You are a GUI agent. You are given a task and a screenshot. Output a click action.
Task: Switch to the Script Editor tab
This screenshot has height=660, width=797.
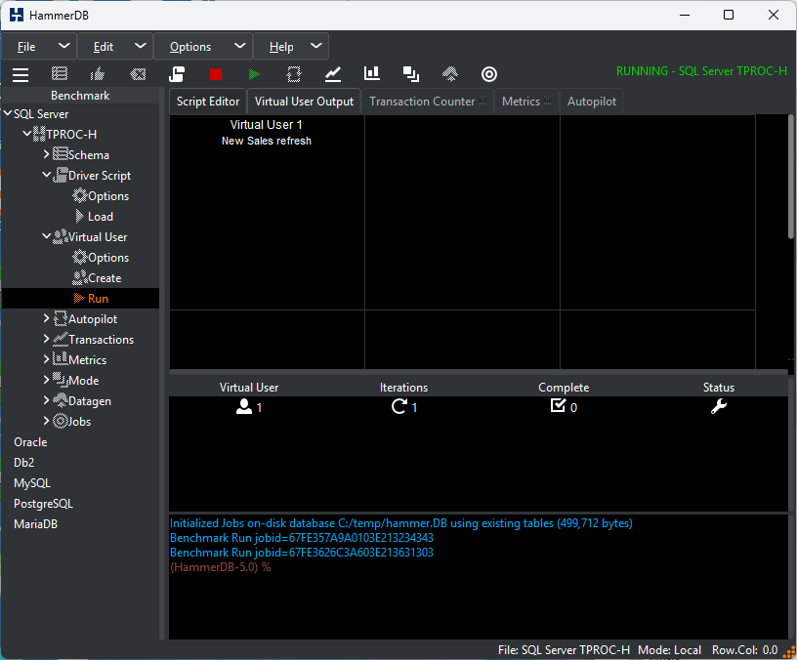[208, 102]
